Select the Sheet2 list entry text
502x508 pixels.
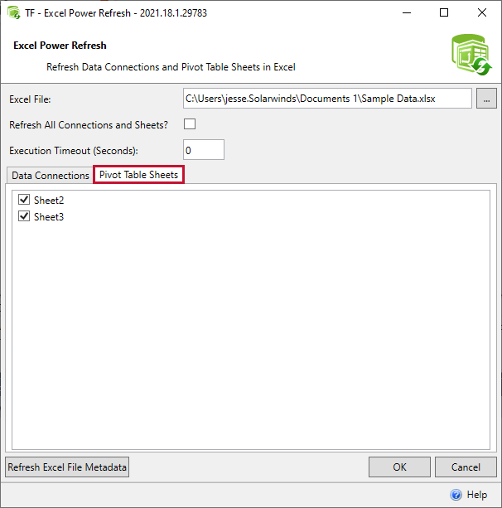tap(49, 201)
